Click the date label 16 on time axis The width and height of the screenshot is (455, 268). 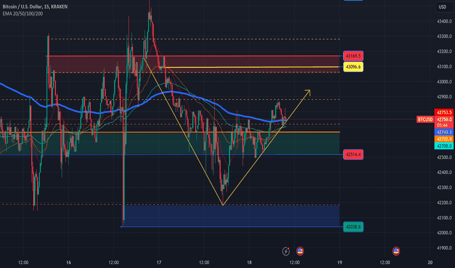[x=68, y=263]
